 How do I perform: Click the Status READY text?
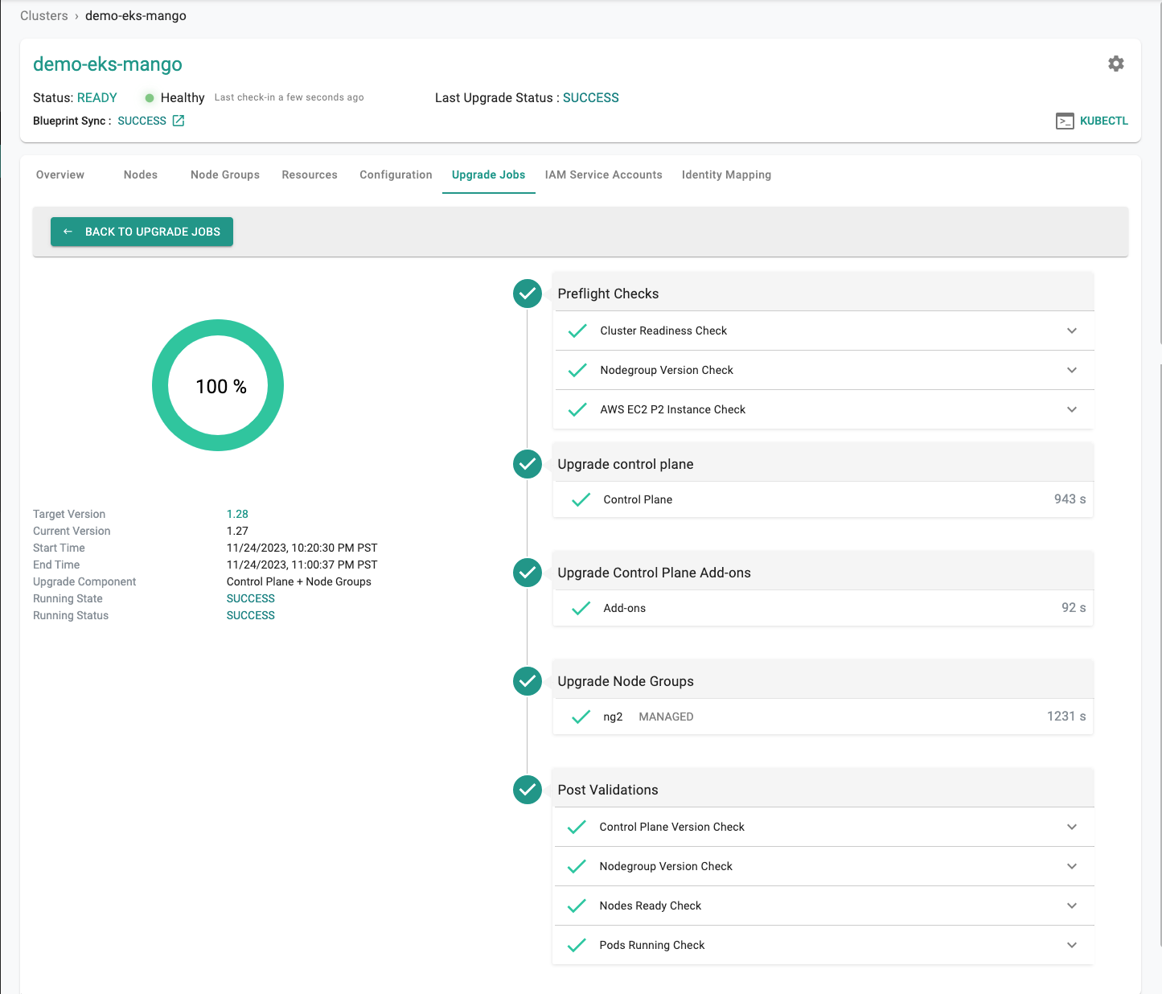[x=97, y=97]
